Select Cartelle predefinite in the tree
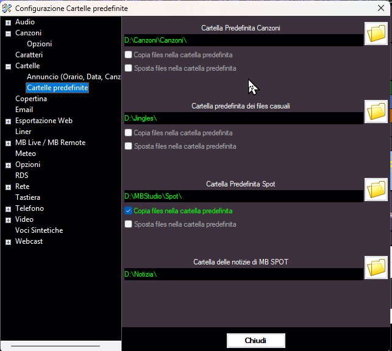 [x=57, y=88]
